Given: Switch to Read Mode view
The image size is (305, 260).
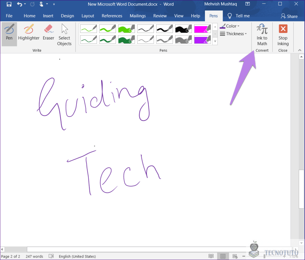Looking at the screenshot, I should point(211,256).
